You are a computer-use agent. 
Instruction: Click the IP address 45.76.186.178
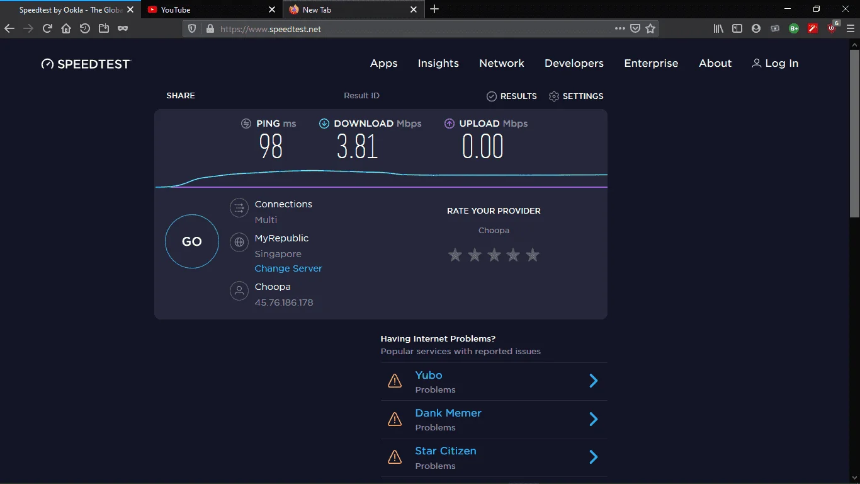point(284,302)
